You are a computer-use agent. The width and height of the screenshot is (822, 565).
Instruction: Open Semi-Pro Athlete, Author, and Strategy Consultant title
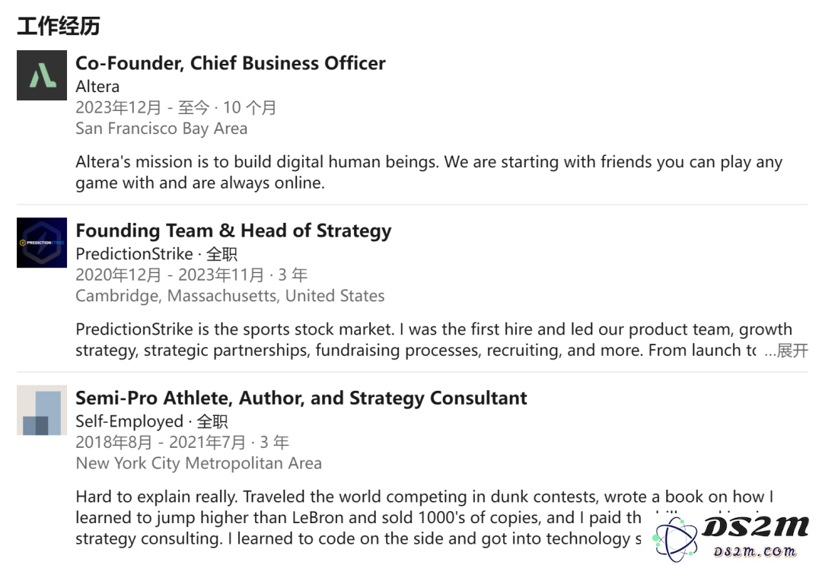coord(301,398)
